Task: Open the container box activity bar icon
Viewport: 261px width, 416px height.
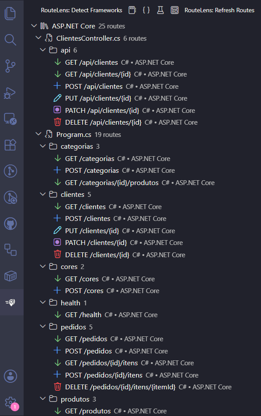Action: click(10, 276)
